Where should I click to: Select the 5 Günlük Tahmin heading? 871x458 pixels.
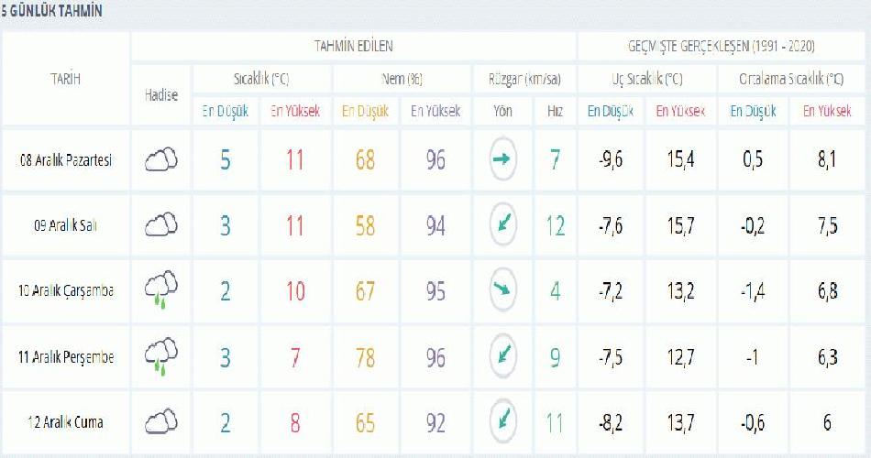point(51,12)
